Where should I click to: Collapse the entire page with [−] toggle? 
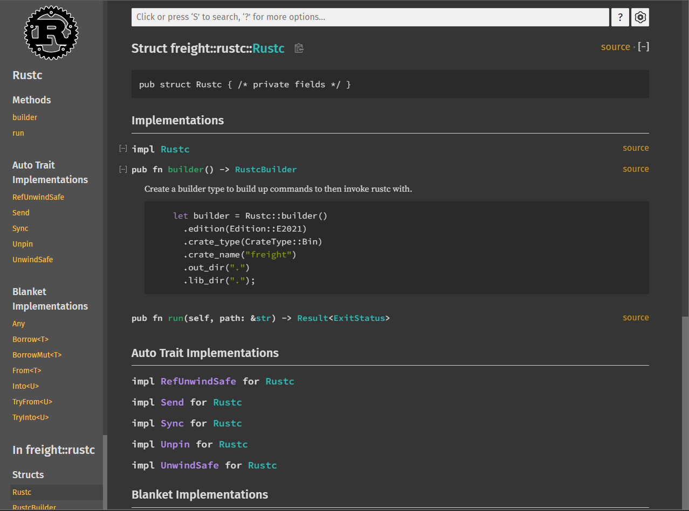tap(643, 46)
